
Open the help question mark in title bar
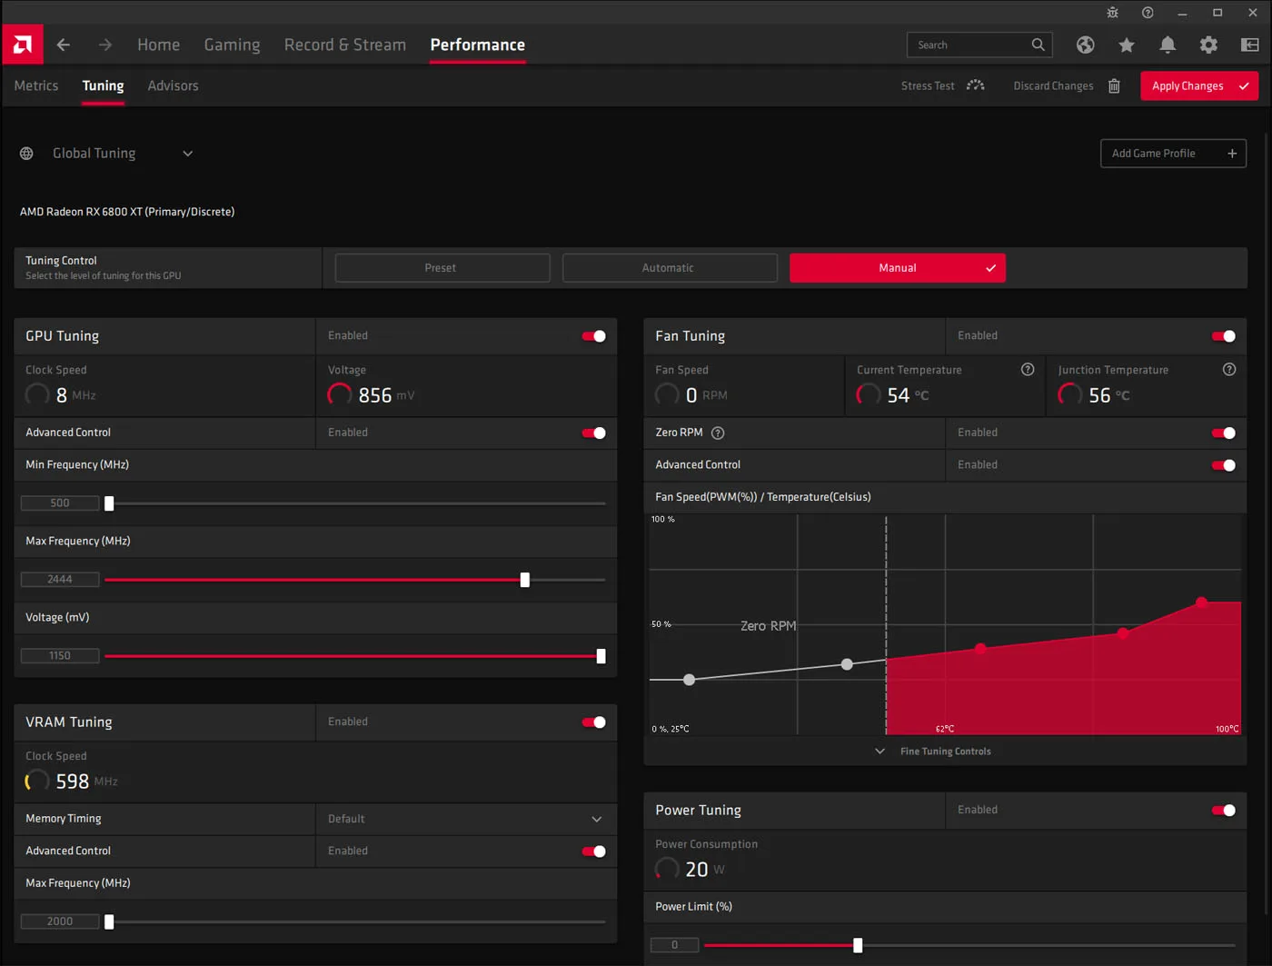1148,13
